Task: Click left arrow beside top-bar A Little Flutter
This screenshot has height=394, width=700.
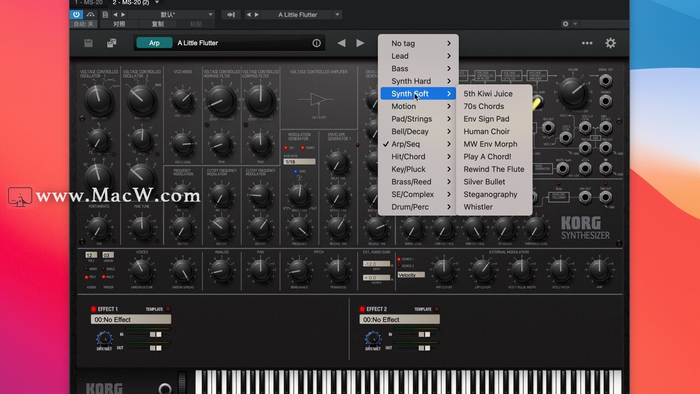Action: tap(249, 15)
